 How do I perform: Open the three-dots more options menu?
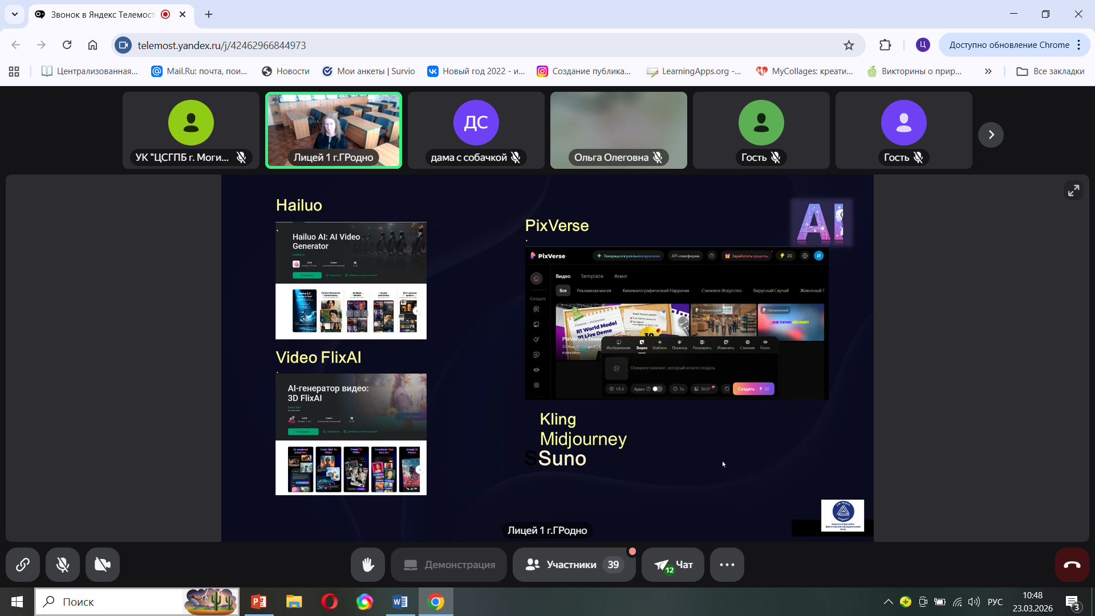[727, 565]
